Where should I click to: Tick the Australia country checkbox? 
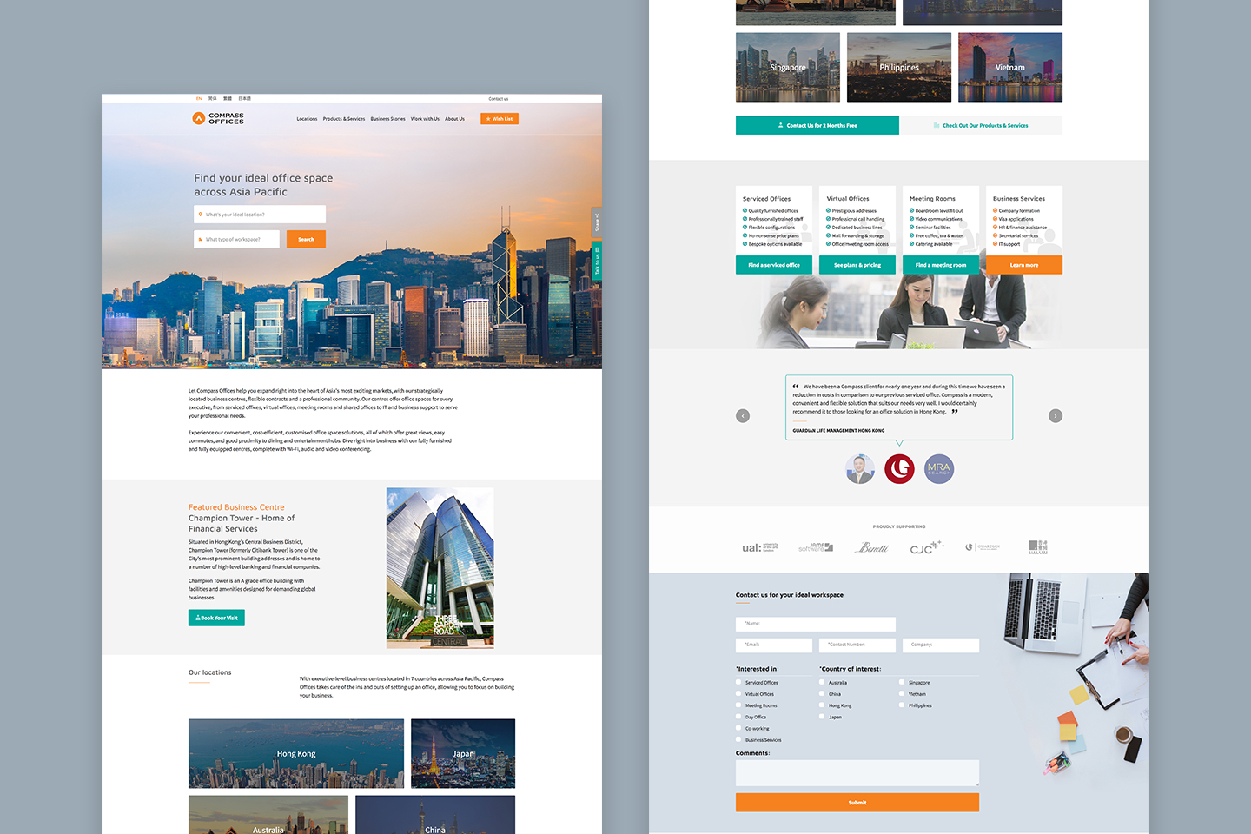pyautogui.click(x=822, y=682)
